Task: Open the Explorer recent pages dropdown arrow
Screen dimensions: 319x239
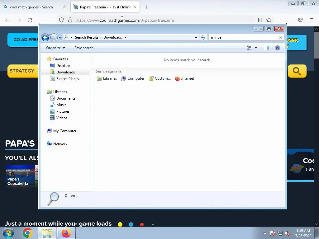Action: (x=60, y=38)
